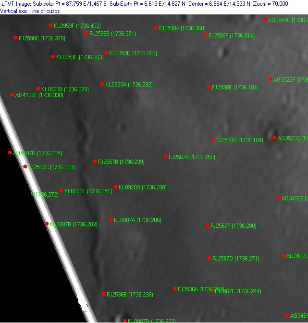Select the red dot for AH4138F
The height and width of the screenshot is (323, 308).
(12, 95)
